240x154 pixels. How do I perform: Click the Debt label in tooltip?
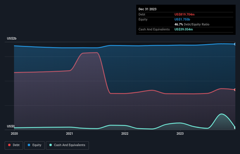point(142,14)
